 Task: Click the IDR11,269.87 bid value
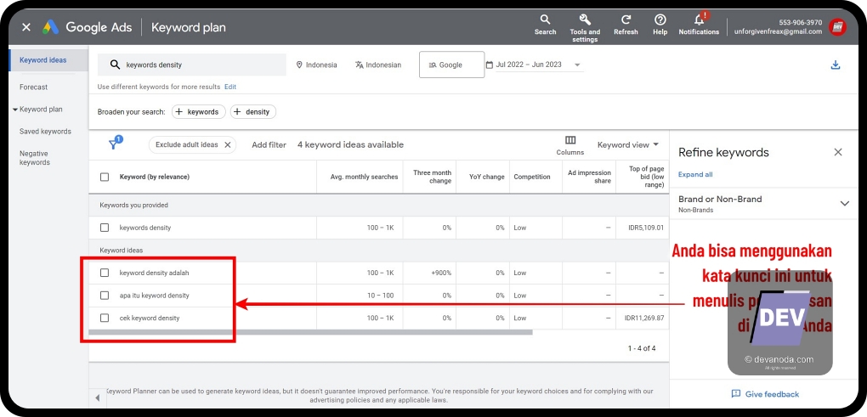point(644,318)
